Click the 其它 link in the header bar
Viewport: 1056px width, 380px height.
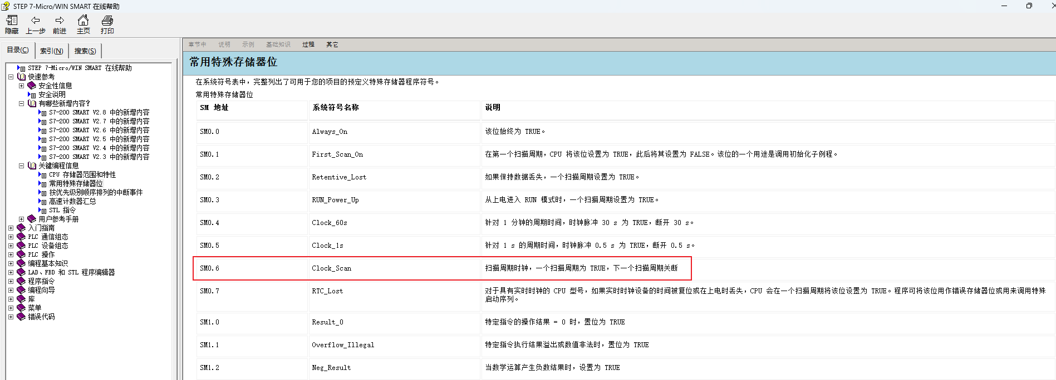[x=332, y=44]
